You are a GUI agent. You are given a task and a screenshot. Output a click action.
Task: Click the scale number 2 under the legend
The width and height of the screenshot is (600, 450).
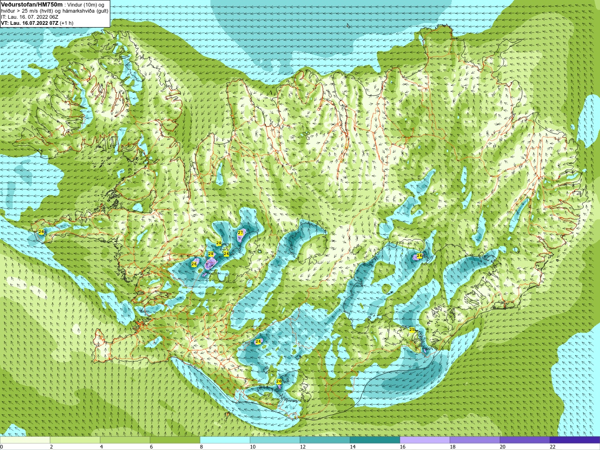52,447
